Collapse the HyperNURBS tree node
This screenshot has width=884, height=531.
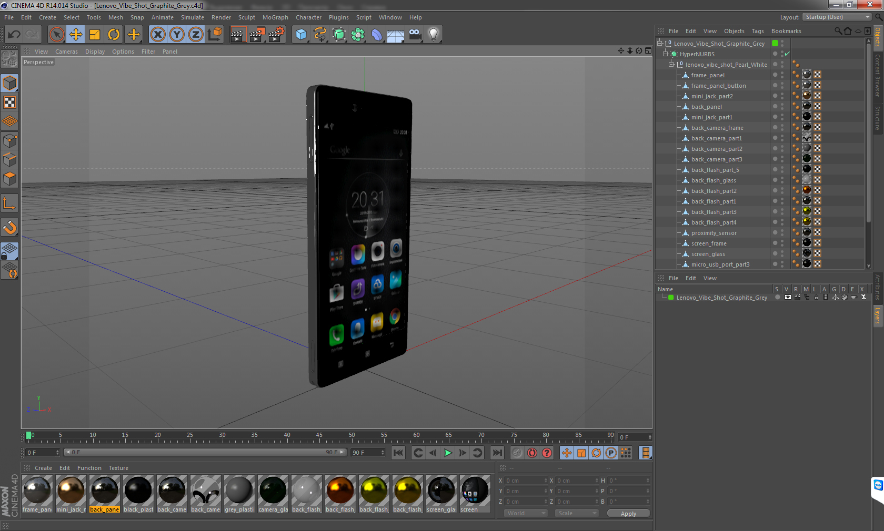coord(666,54)
